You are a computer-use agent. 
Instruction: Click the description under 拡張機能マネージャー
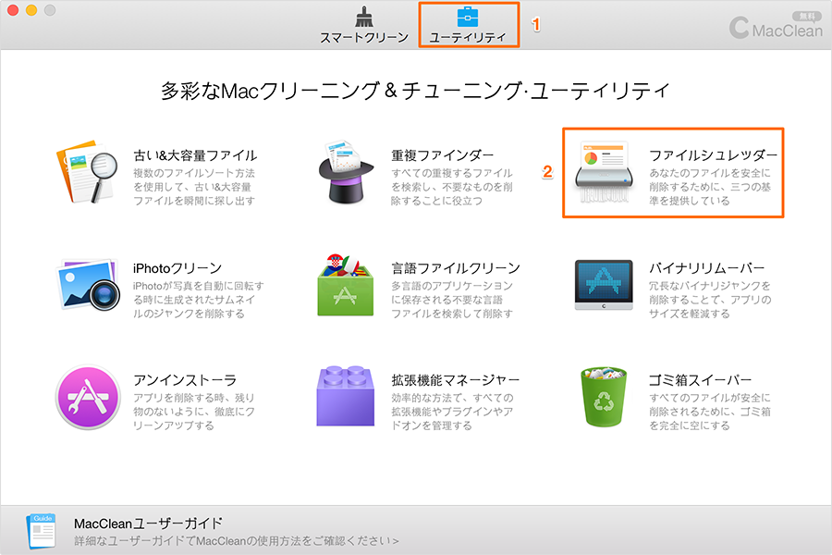click(x=452, y=412)
